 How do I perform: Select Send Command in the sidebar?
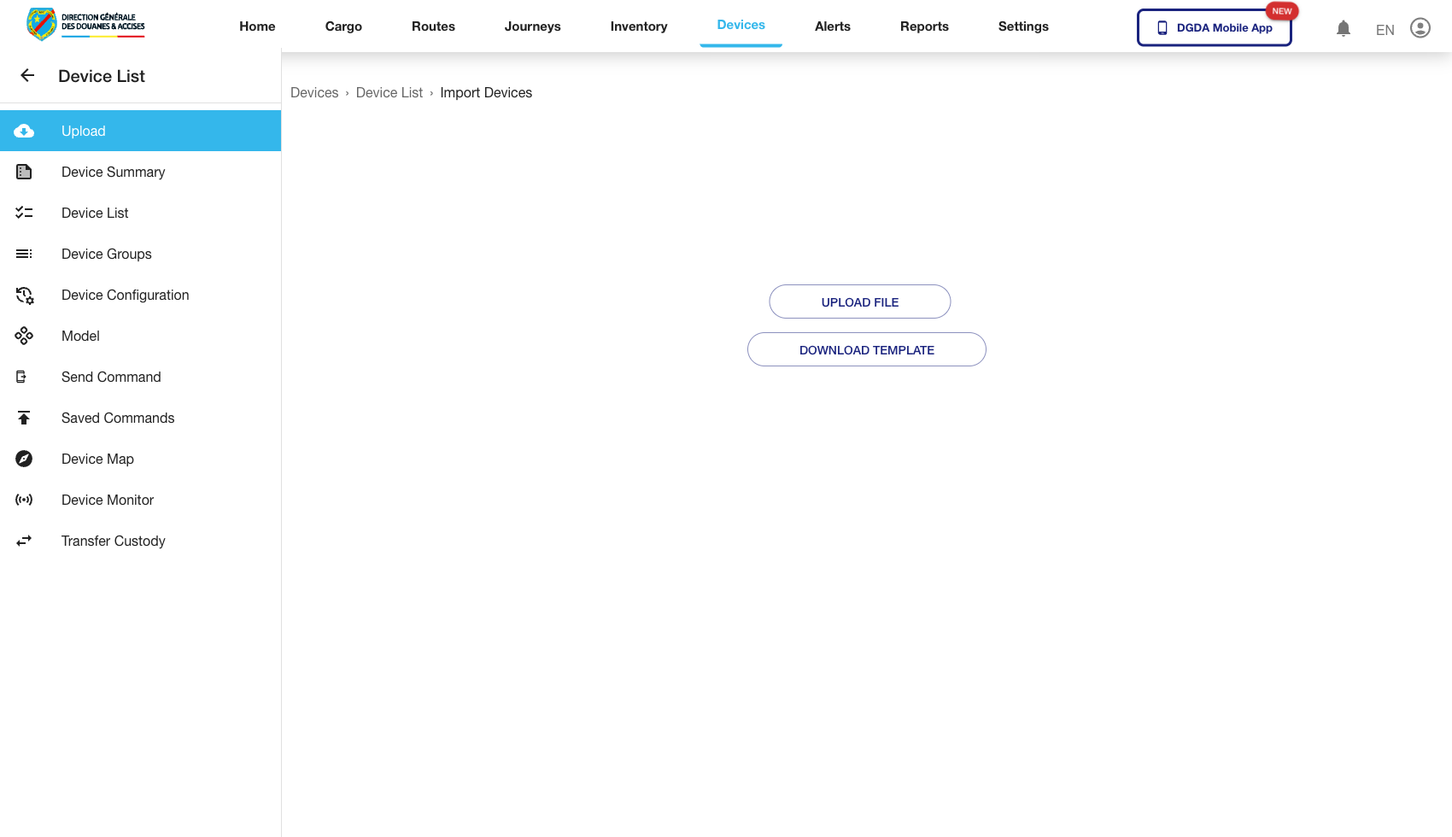tap(111, 378)
